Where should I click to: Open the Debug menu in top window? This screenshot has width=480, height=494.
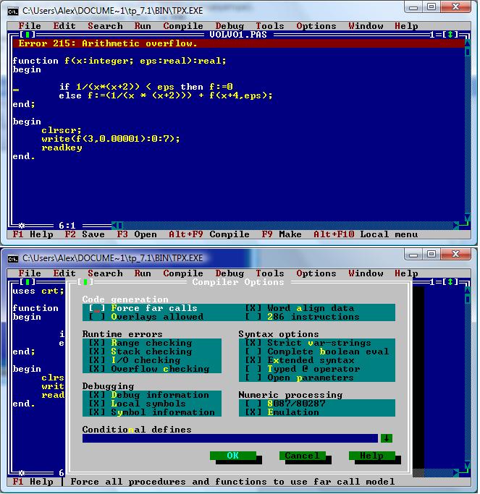tap(230, 26)
